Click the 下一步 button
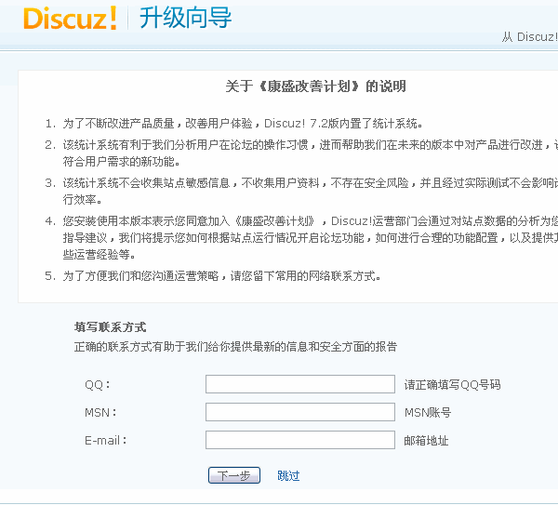This screenshot has width=558, height=505. tap(234, 475)
